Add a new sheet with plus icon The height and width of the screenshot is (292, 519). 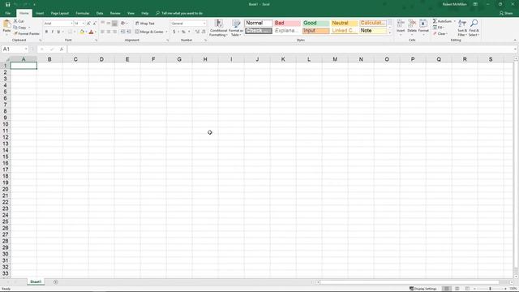coord(56,282)
